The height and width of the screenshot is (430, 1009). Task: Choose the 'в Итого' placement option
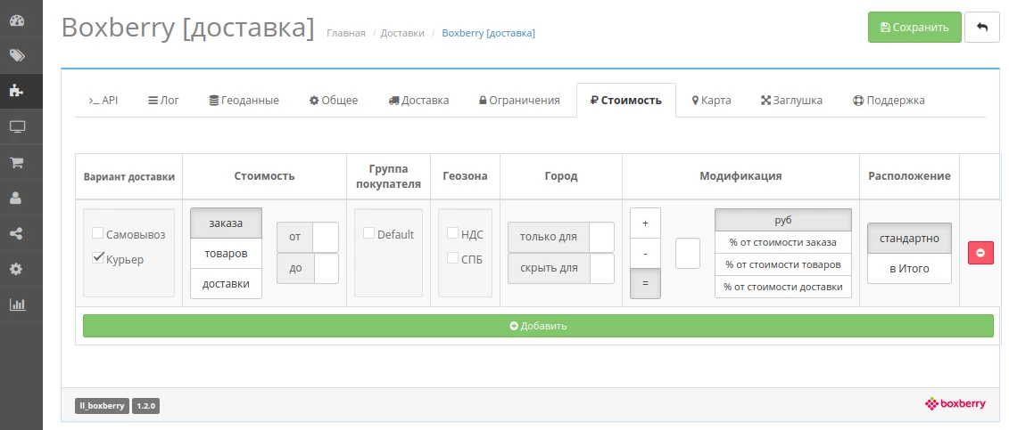pos(909,268)
